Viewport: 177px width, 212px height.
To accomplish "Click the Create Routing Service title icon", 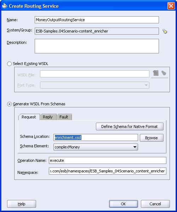I will click(5, 6).
